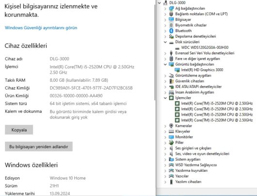Click the Kameralar webcam icon

pos(171,126)
